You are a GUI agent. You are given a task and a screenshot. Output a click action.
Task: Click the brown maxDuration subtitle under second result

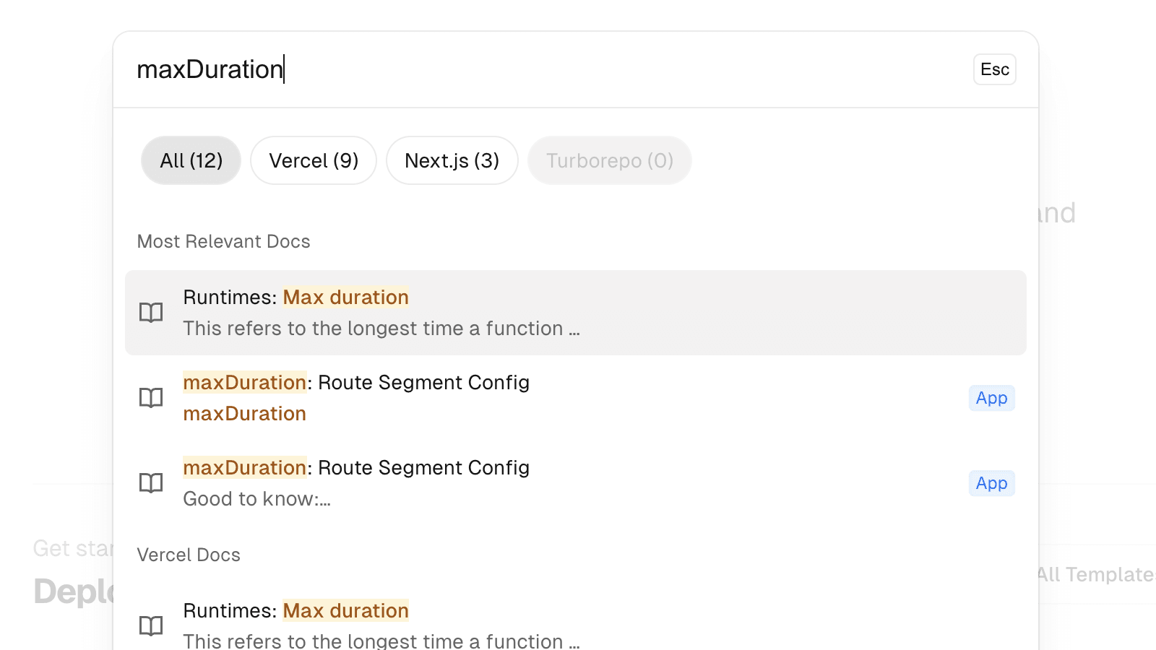(244, 414)
